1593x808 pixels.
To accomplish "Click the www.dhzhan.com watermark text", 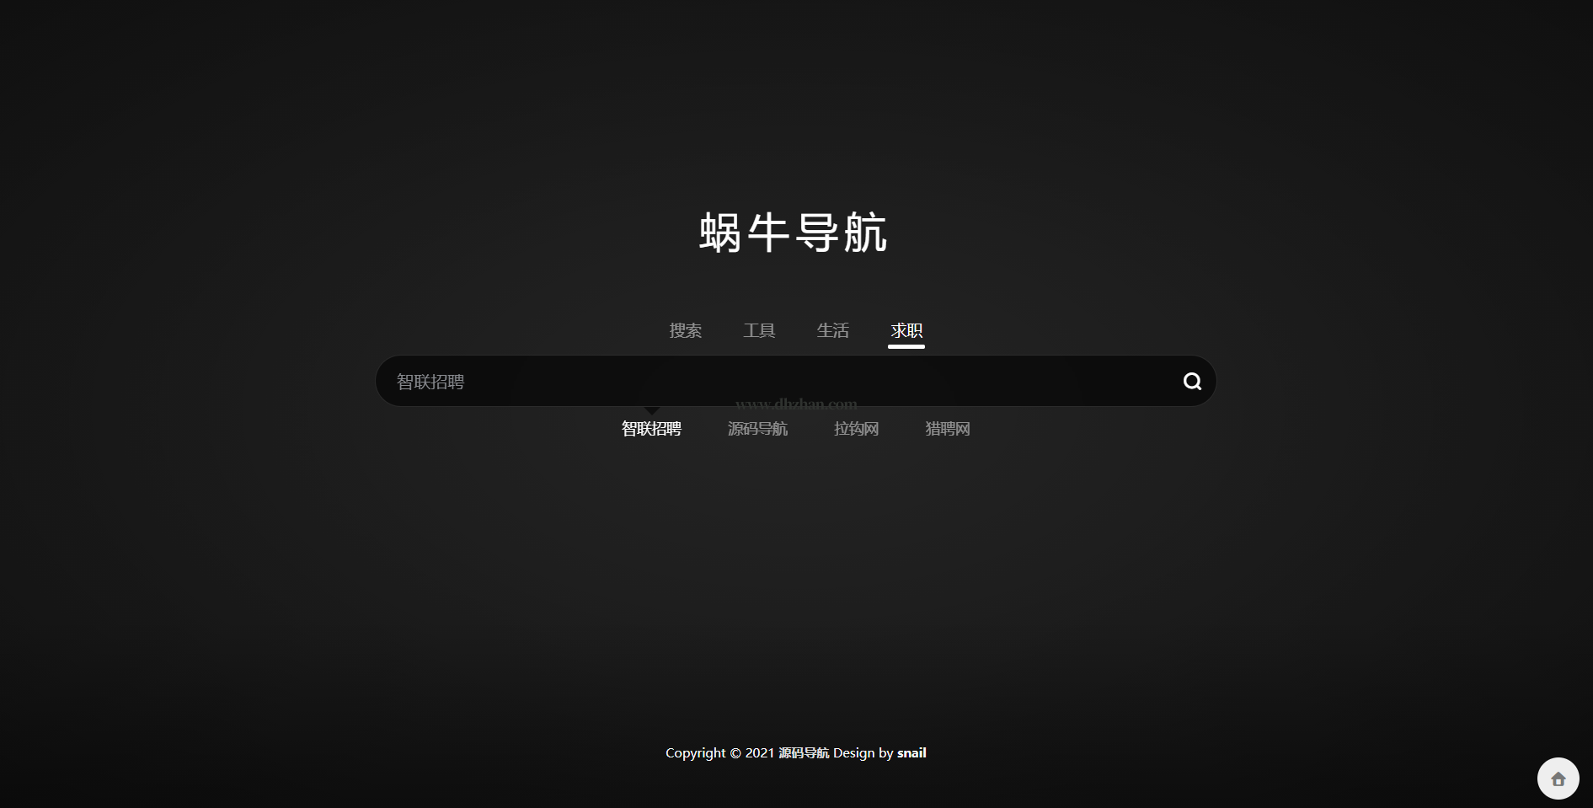I will click(796, 404).
